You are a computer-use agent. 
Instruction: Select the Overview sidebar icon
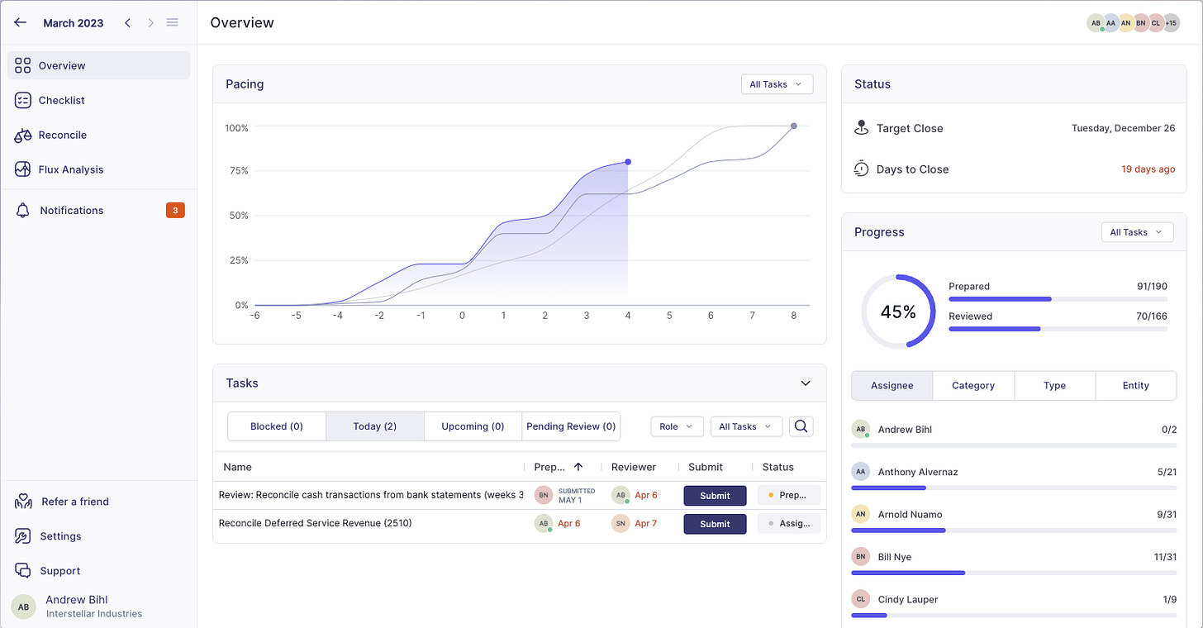(x=22, y=65)
